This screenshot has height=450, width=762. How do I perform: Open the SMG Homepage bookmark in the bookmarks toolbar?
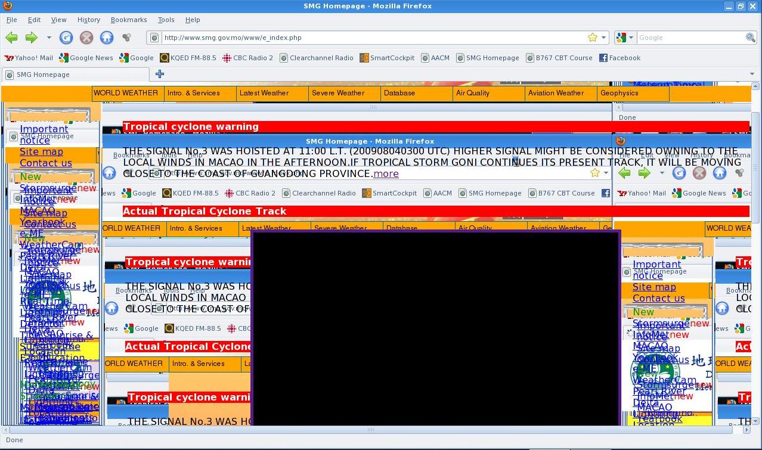pos(487,58)
